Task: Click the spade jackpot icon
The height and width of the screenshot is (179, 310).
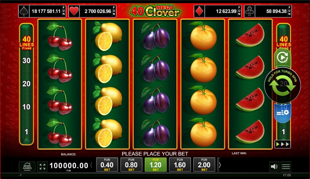Action: (x=24, y=11)
